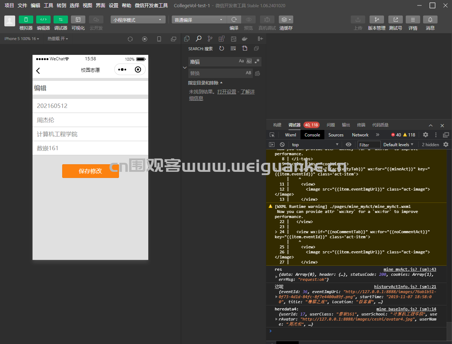Click the 清缓存 clear cache icon
Viewport: 452px width, 344px height.
coord(286,19)
